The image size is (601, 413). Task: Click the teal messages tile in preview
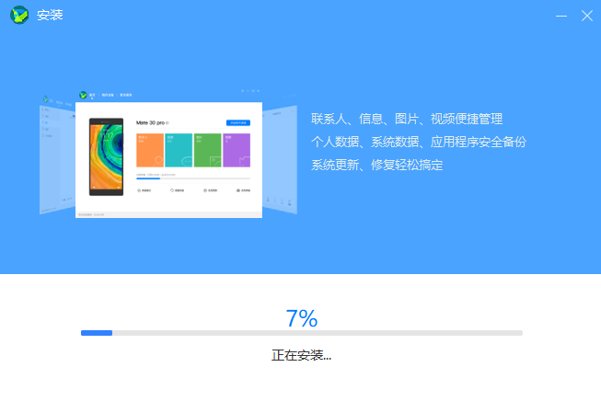tap(179, 150)
